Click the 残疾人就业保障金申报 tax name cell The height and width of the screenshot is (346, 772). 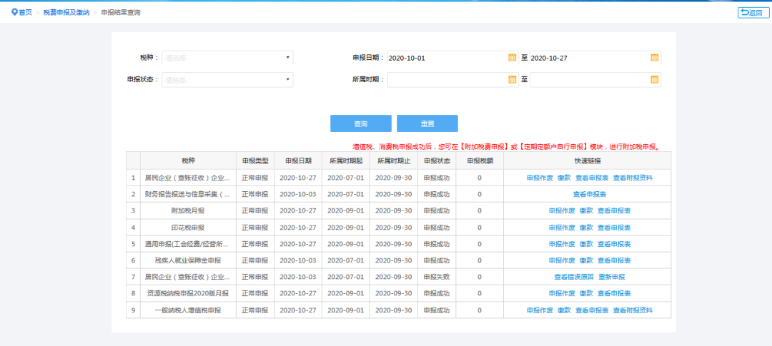tap(188, 260)
